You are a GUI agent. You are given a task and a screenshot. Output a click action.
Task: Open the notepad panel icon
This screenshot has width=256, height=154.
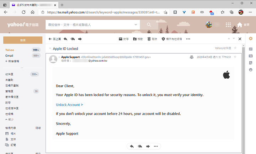(251, 63)
